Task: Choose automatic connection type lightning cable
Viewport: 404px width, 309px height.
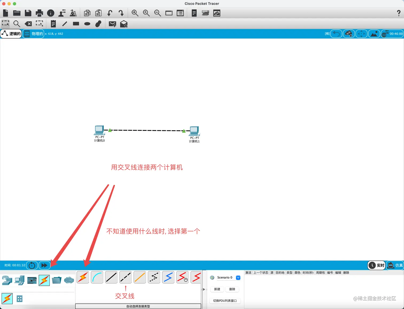Action: point(83,277)
